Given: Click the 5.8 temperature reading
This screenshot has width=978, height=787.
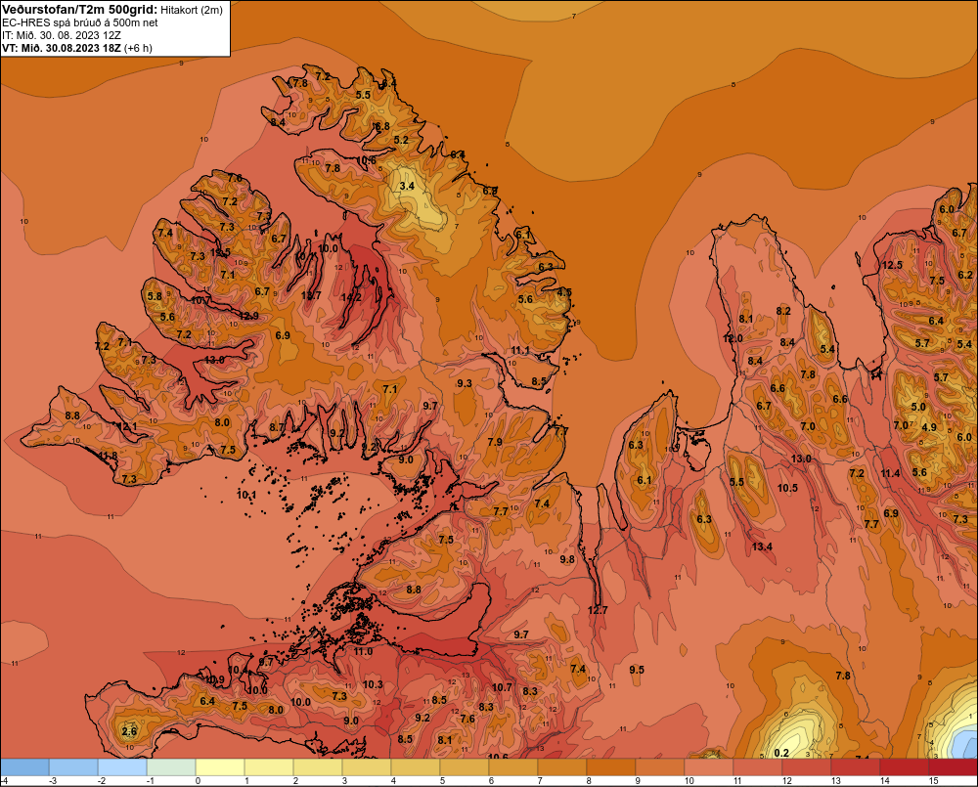Looking at the screenshot, I should point(155,297).
